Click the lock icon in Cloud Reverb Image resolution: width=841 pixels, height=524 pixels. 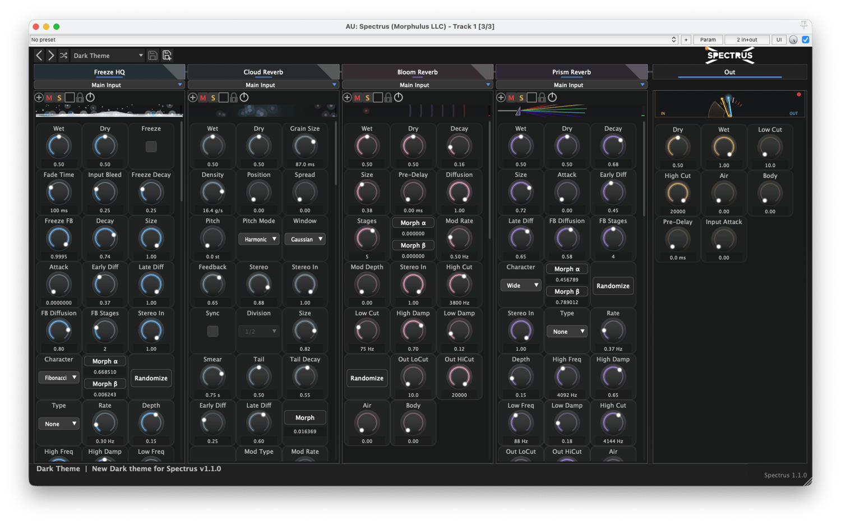point(234,98)
